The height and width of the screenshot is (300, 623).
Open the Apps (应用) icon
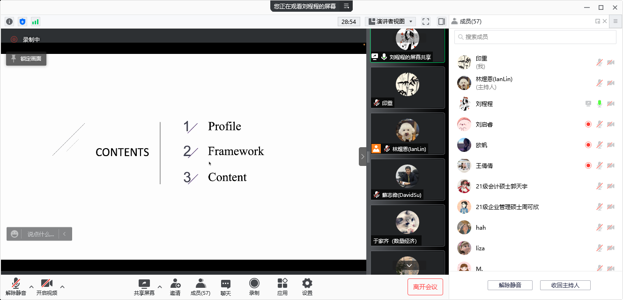pyautogui.click(x=282, y=286)
